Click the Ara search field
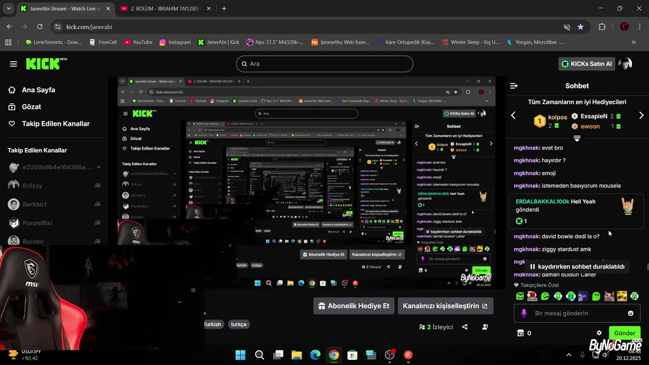The width and height of the screenshot is (649, 365). click(x=324, y=64)
